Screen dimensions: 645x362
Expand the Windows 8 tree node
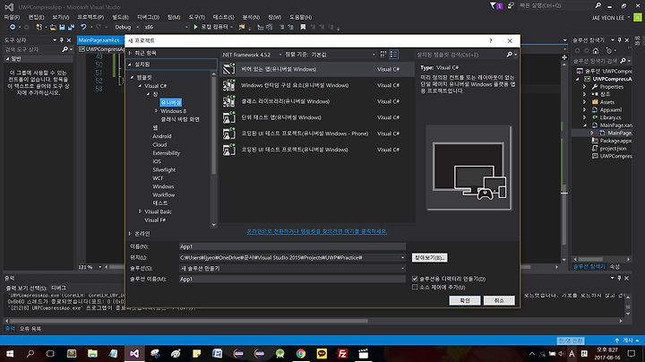pos(156,111)
